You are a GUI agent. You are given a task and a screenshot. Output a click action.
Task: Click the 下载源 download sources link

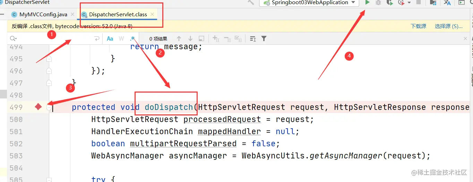(x=419, y=26)
